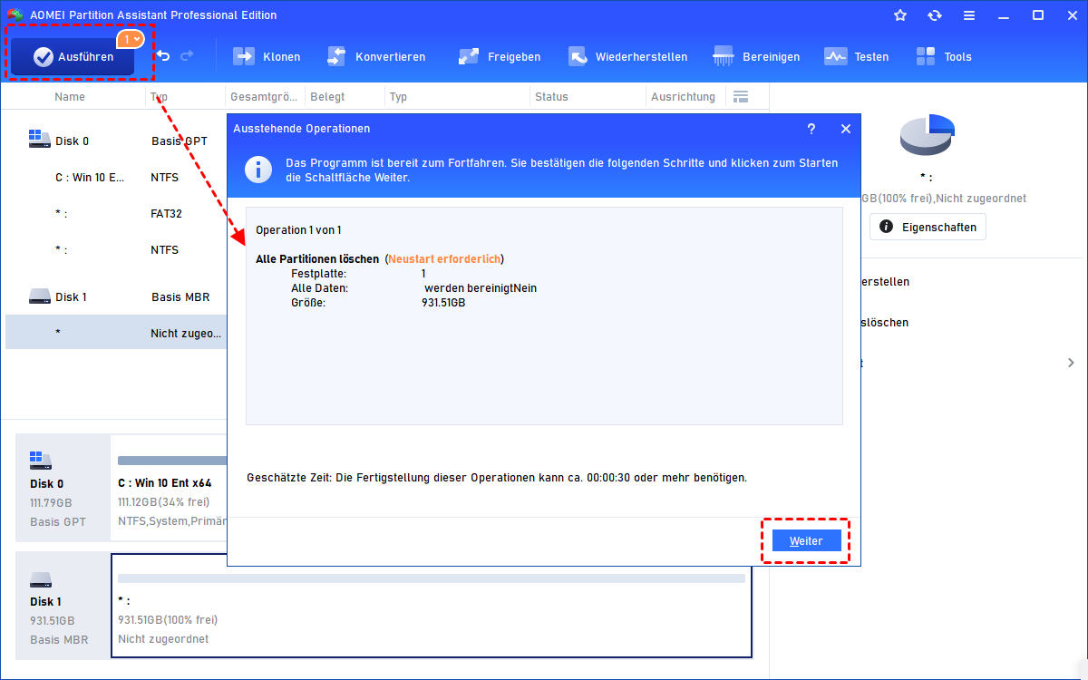Click the undo arrow icon
The image size is (1088, 680).
[163, 56]
